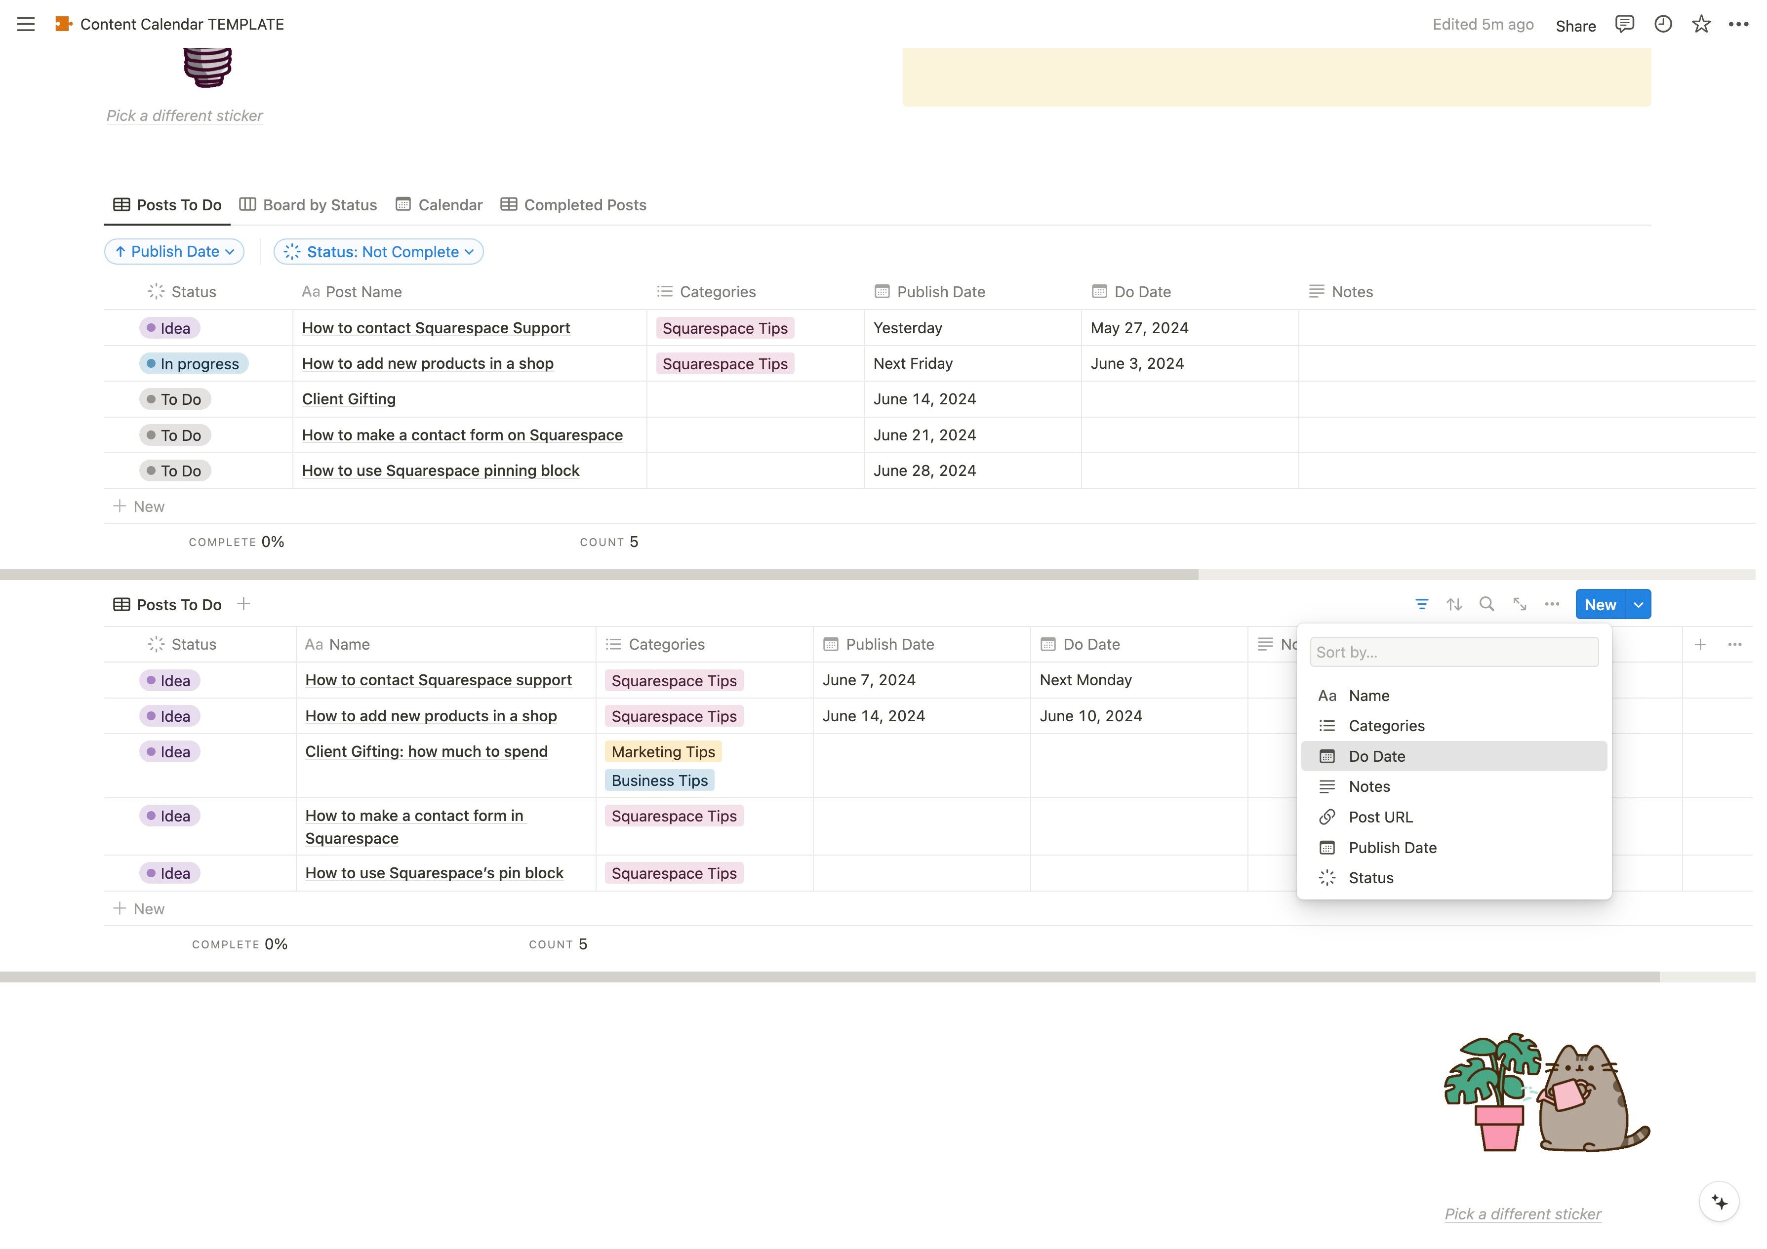Open 'How to contact Squarespace Support' post
Viewport: 1767px width, 1249px height.
(436, 328)
